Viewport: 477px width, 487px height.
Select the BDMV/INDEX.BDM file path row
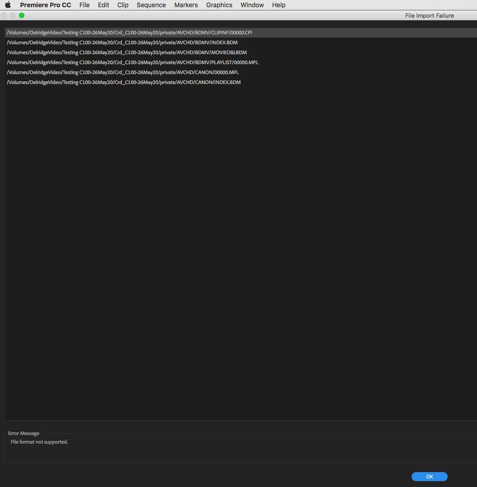241,42
